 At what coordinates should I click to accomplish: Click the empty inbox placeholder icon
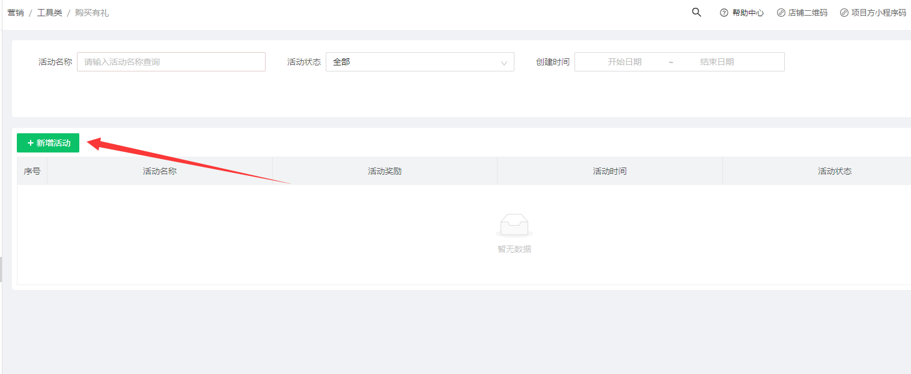pos(514,225)
